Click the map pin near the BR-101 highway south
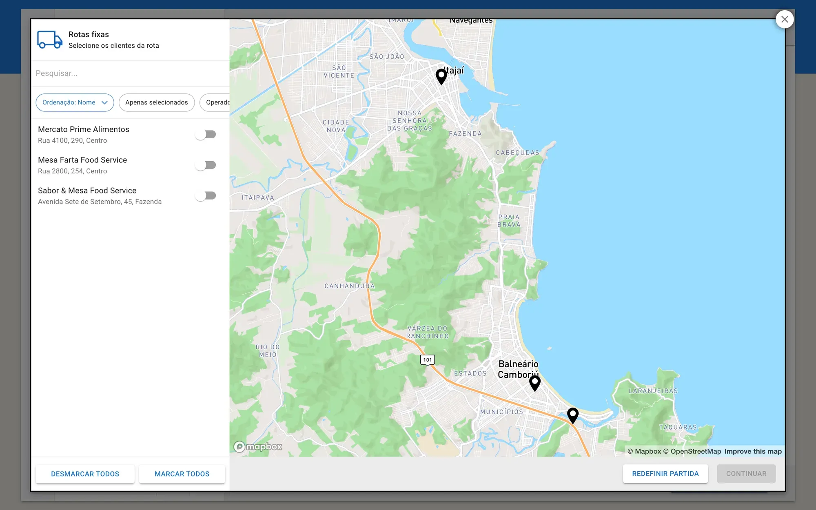 click(572, 416)
